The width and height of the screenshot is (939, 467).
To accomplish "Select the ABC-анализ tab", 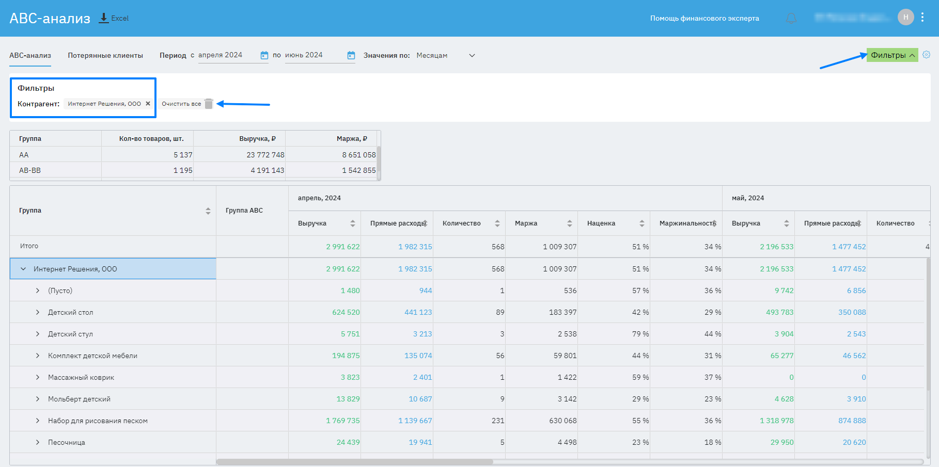I will [x=30, y=55].
